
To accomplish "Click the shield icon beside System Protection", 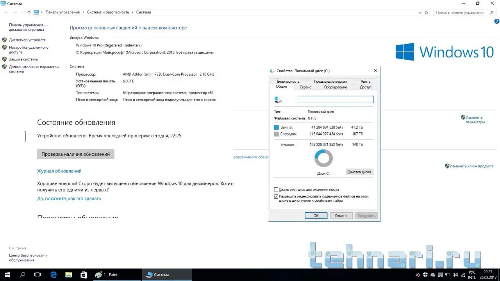I will 4,59.
